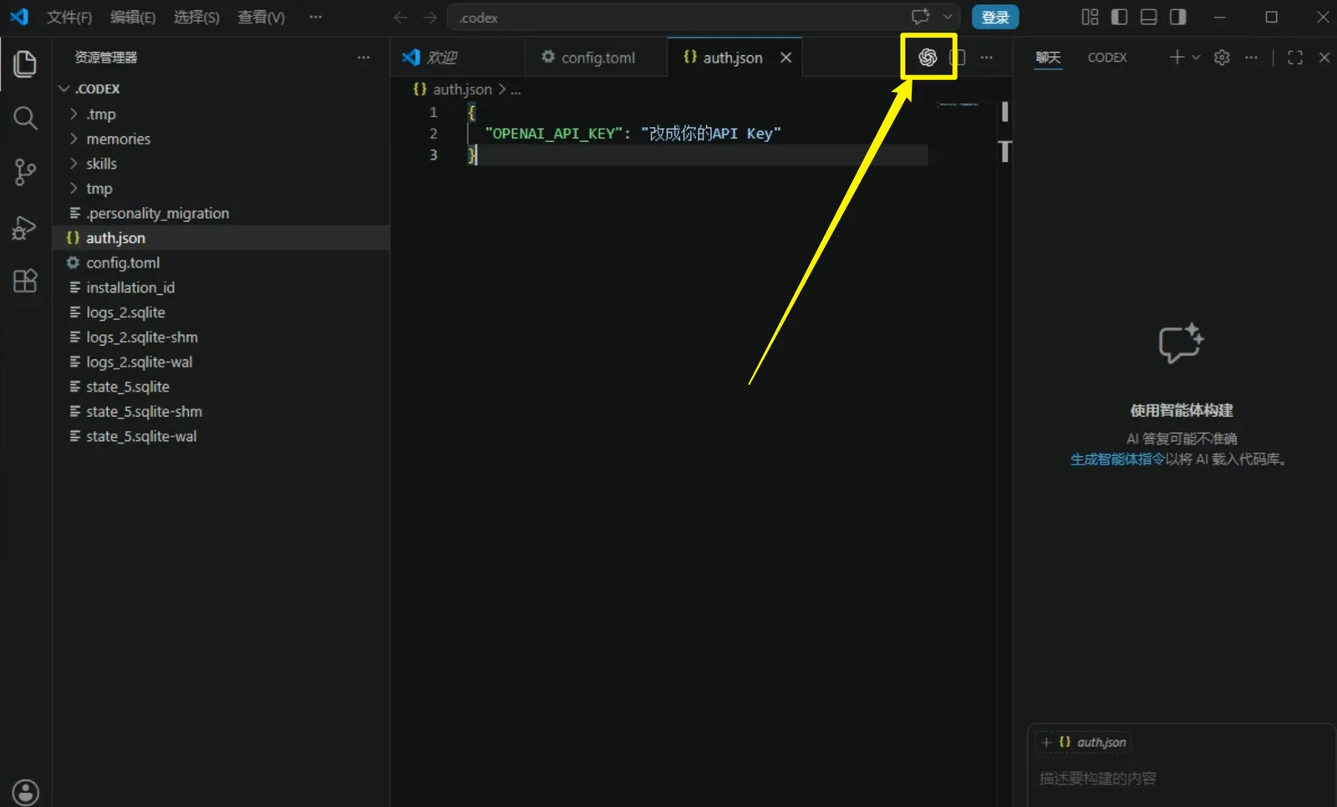Click auth.json in the breadcrumb
The height and width of the screenshot is (807, 1337).
coord(462,89)
